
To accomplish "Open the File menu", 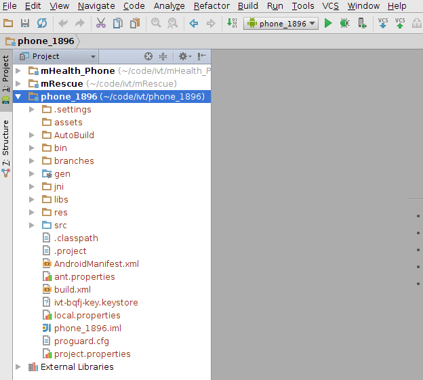I will coord(9,5).
